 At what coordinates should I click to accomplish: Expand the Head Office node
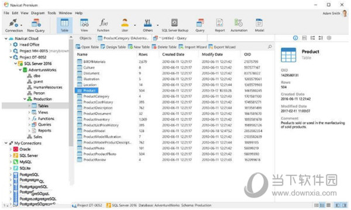coord(11,45)
